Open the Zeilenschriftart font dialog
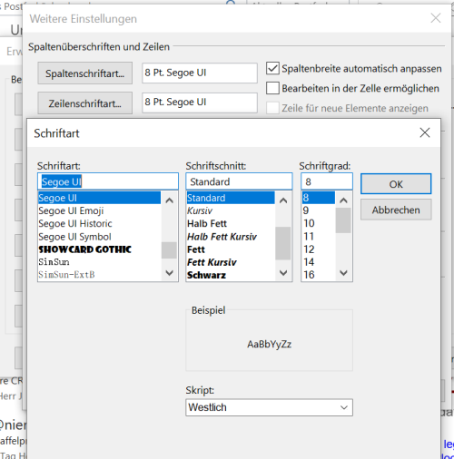Viewport: 454px width, 459px height. pyautogui.click(x=84, y=103)
